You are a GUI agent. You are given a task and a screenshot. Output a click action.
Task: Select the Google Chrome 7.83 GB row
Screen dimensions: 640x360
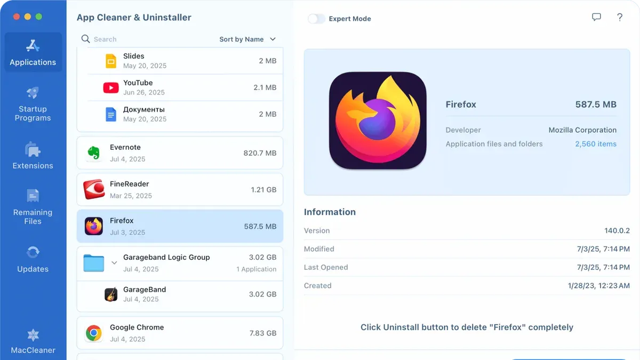(180, 333)
